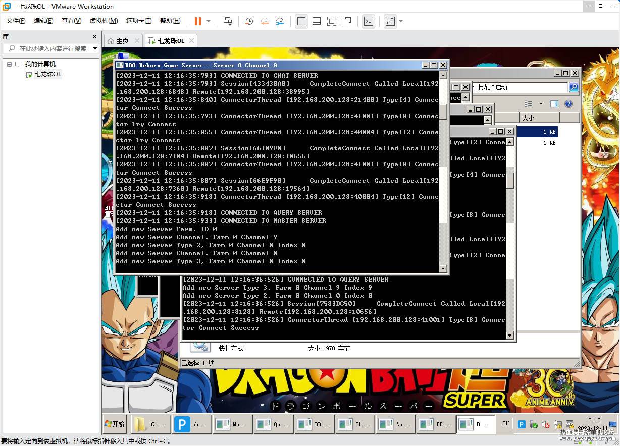Viewport: 620px width, 446px height.
Task: Open the console view icon in VMware toolbar
Action: tap(369, 21)
